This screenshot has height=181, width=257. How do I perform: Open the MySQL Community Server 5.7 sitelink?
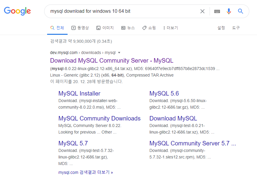point(193,143)
